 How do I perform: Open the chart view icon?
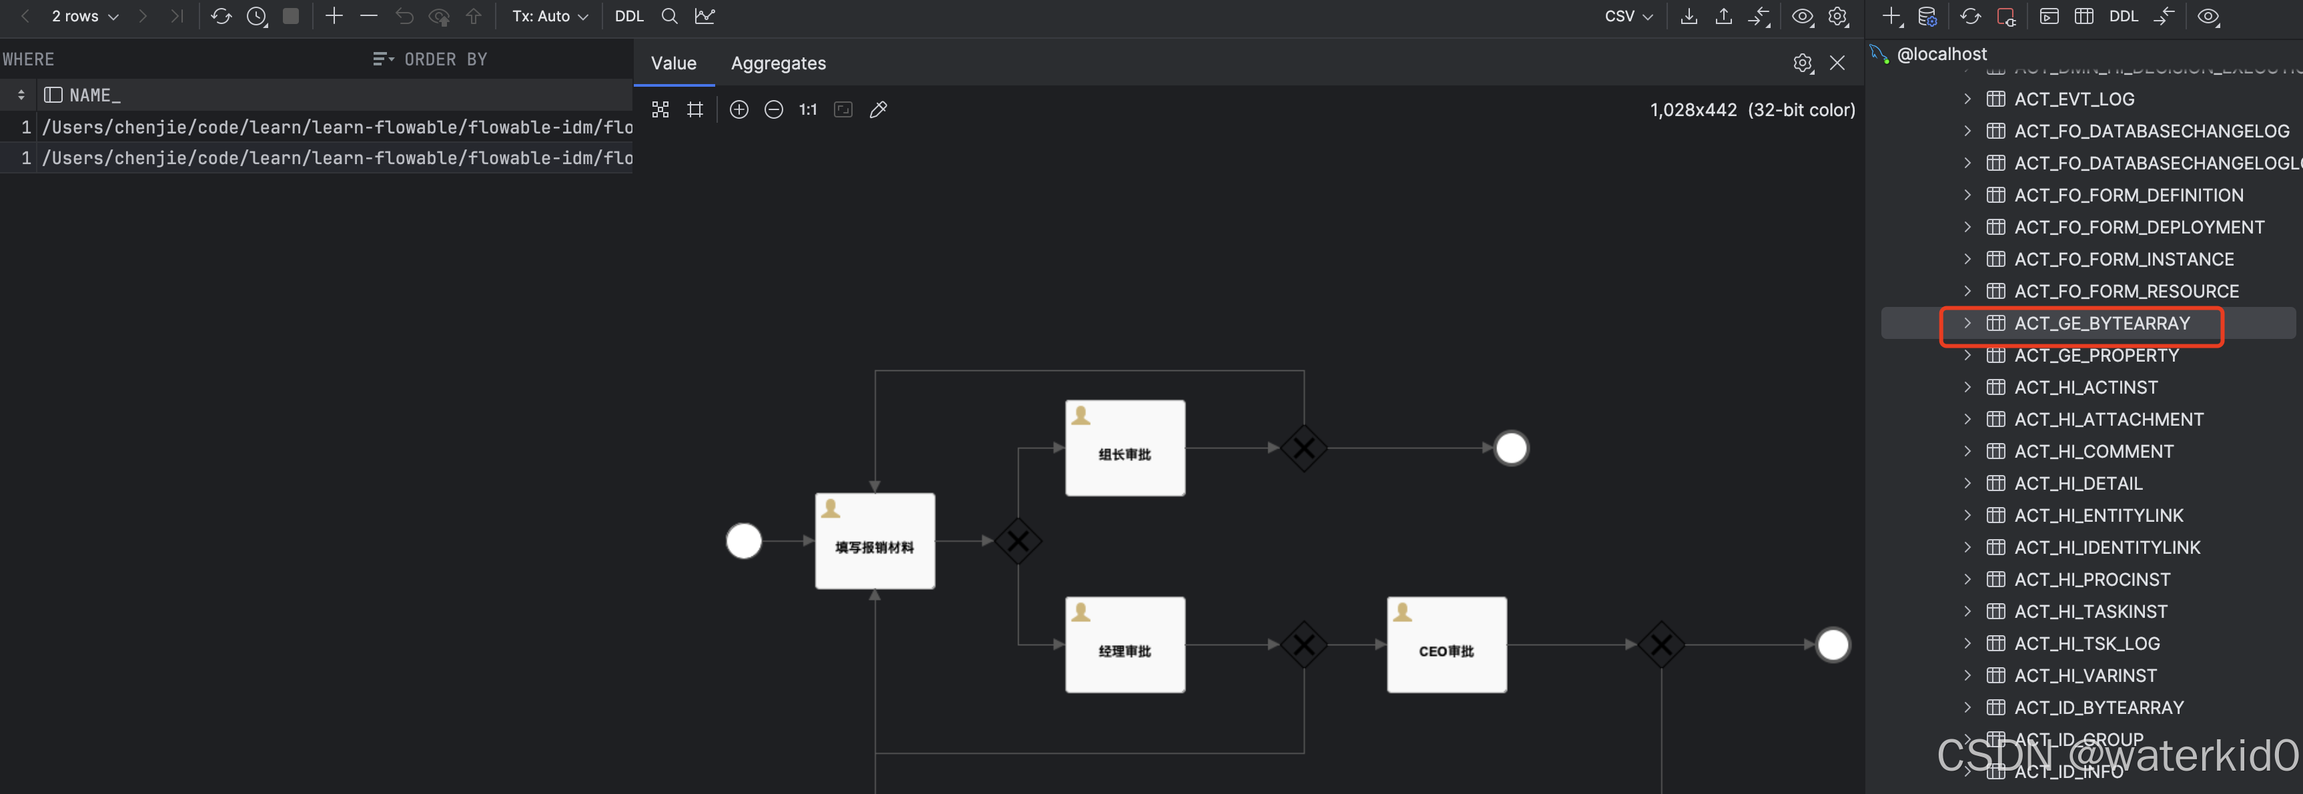tap(705, 16)
